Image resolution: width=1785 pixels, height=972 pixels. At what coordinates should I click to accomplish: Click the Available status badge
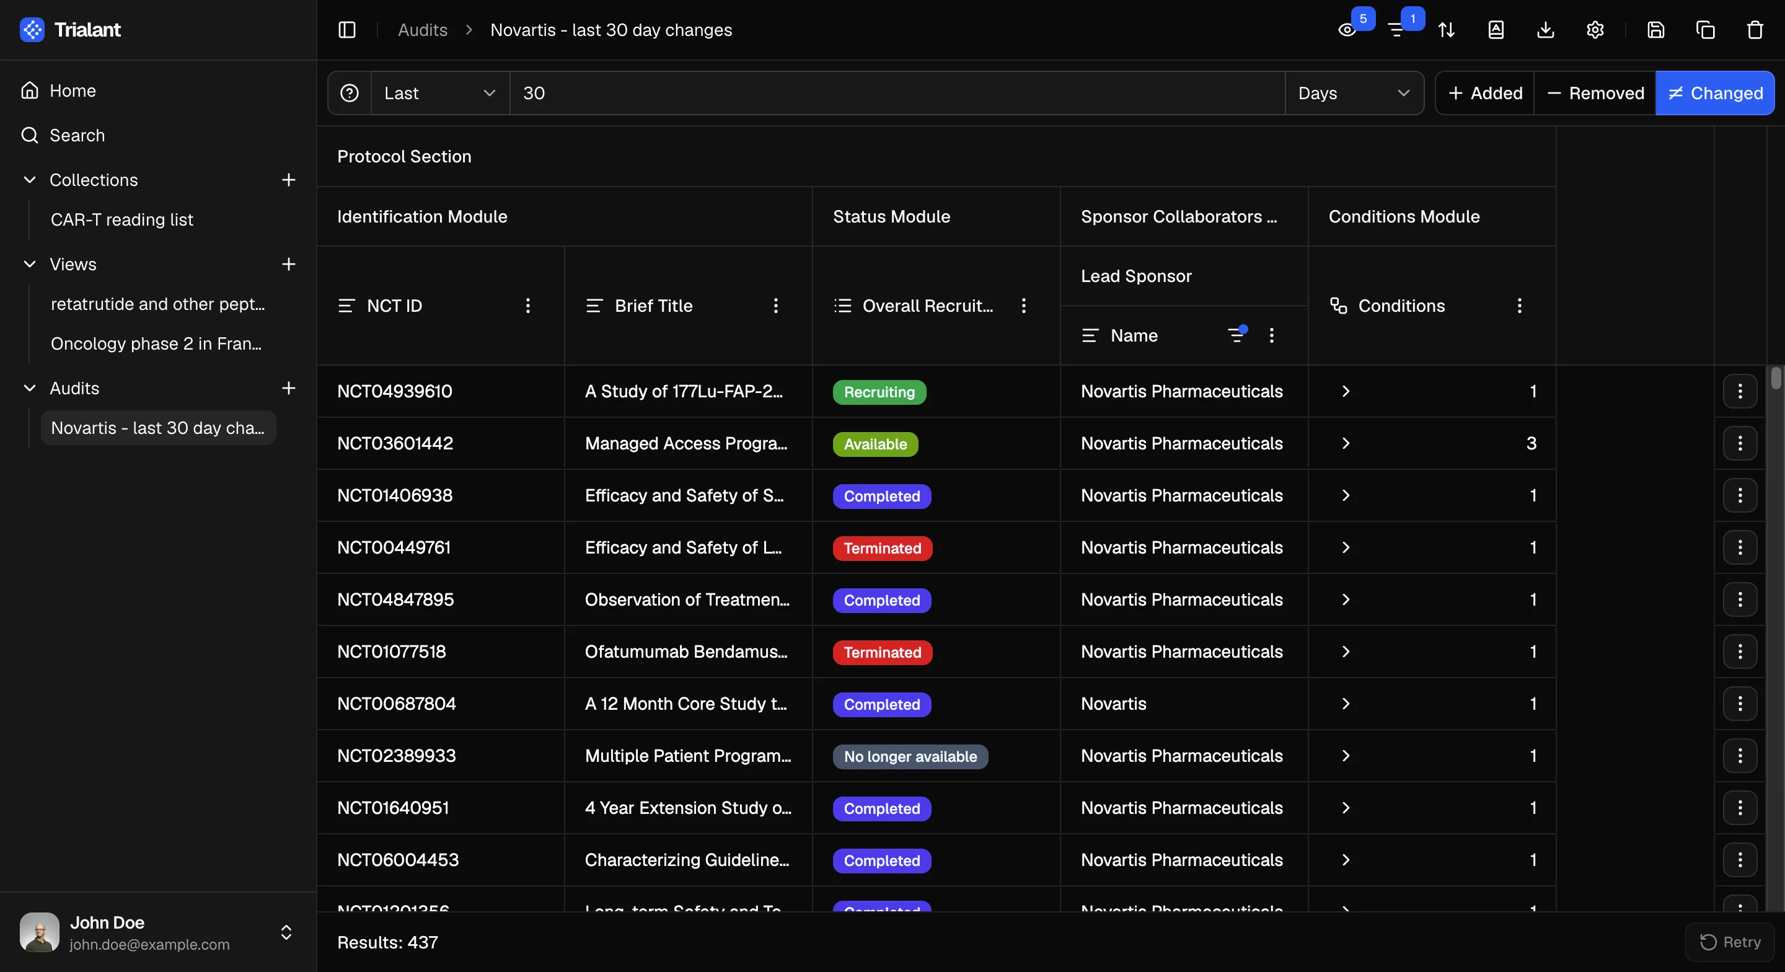point(875,444)
